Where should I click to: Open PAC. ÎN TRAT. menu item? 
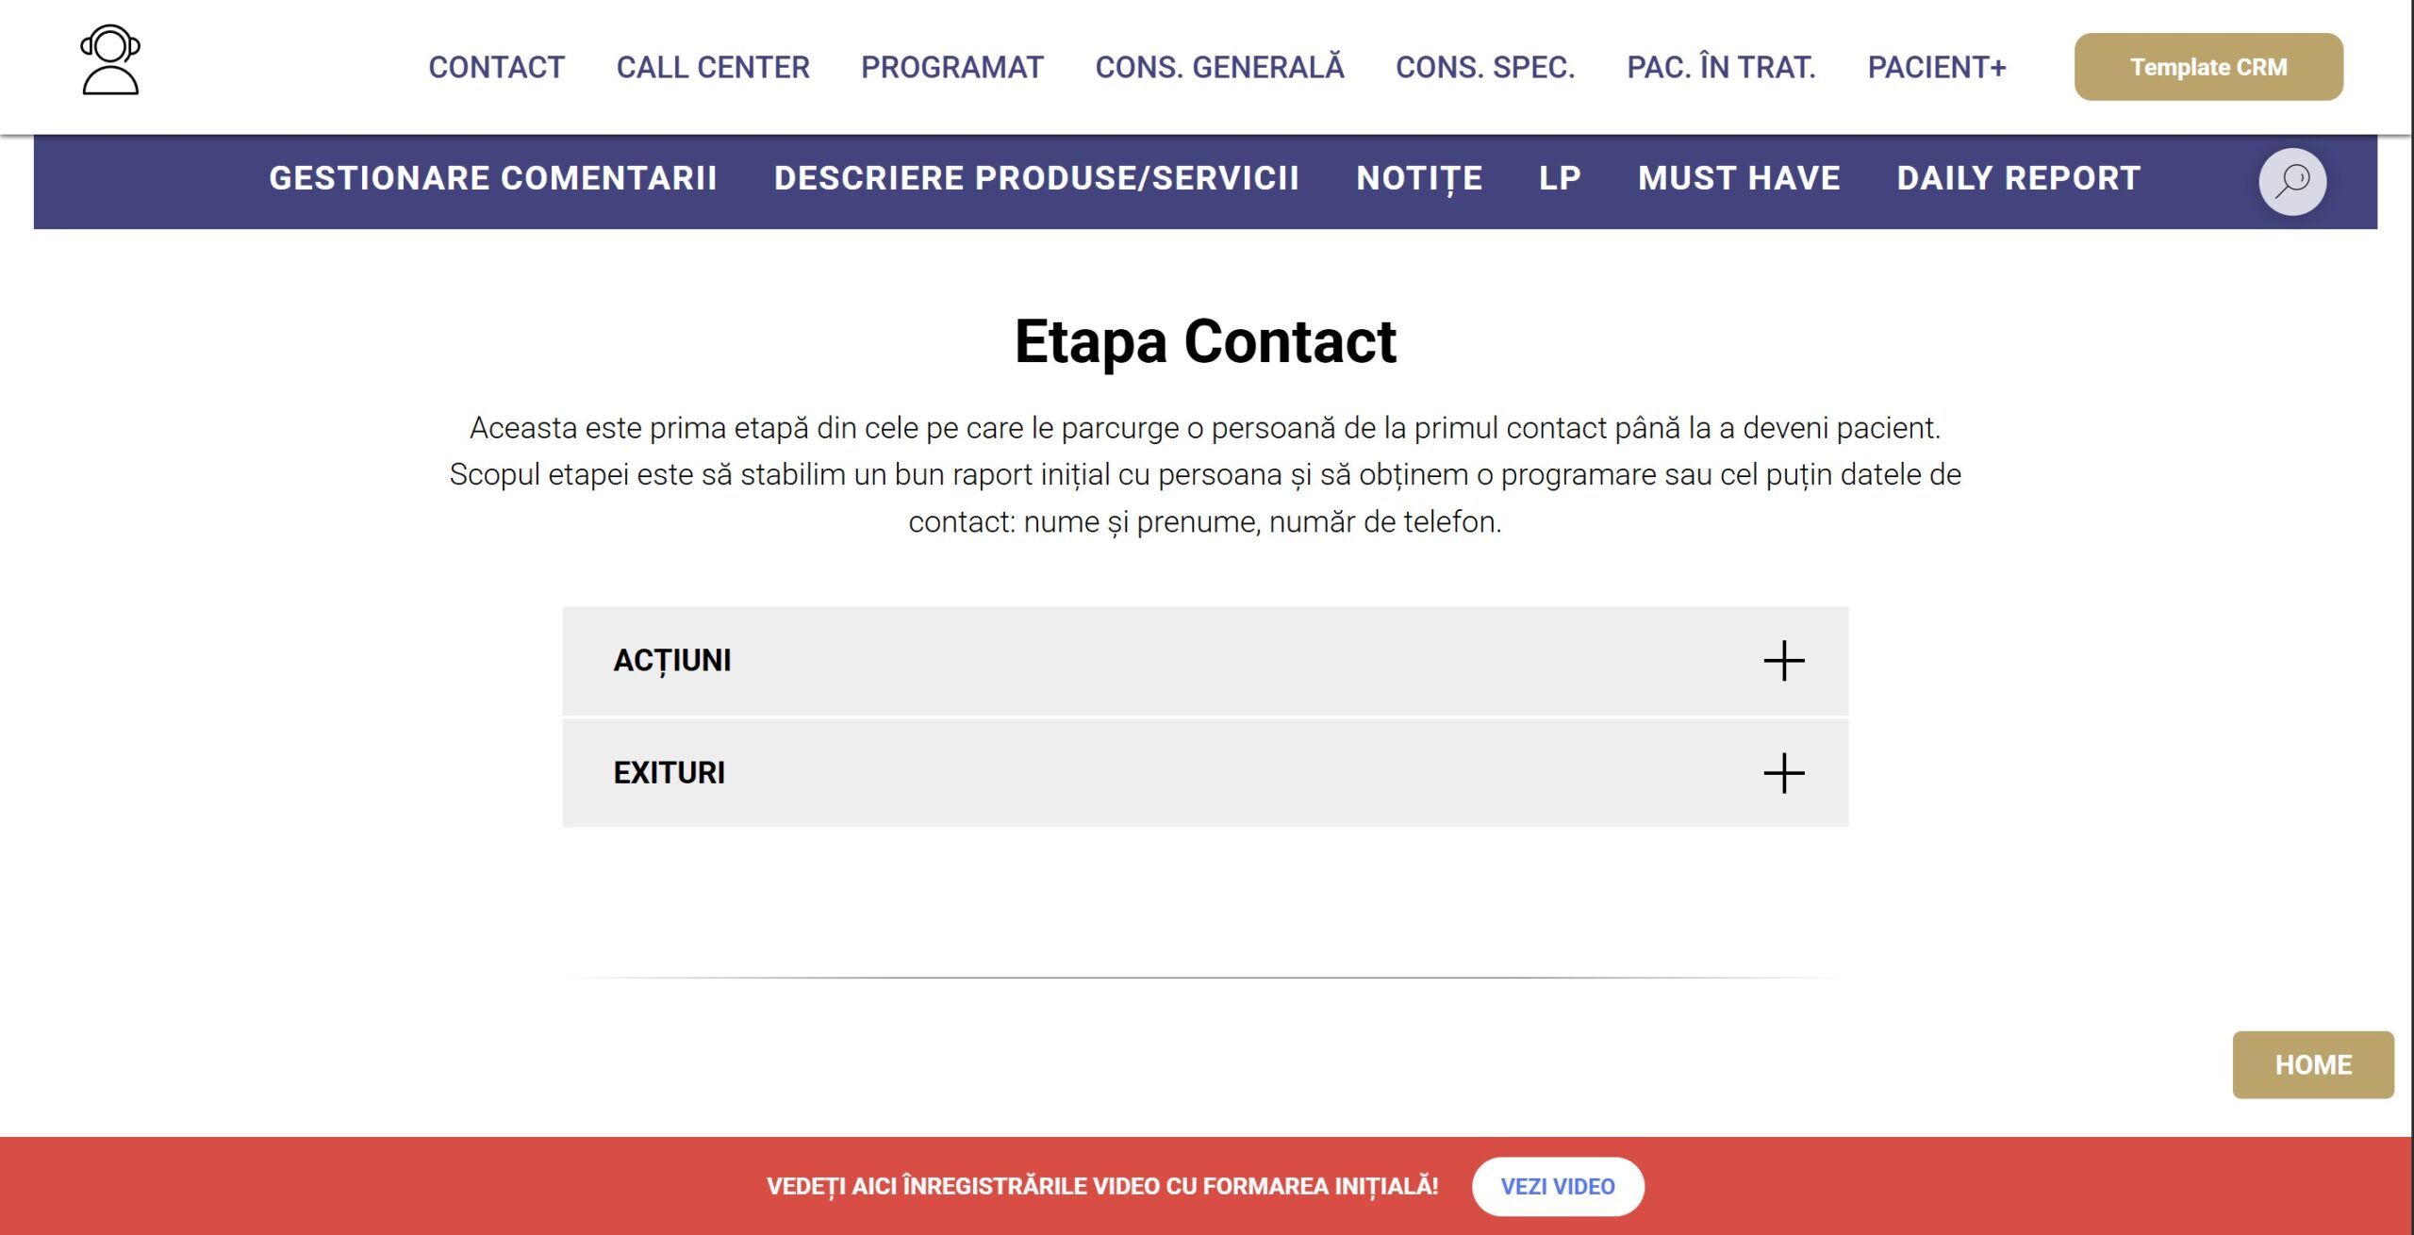1721,67
